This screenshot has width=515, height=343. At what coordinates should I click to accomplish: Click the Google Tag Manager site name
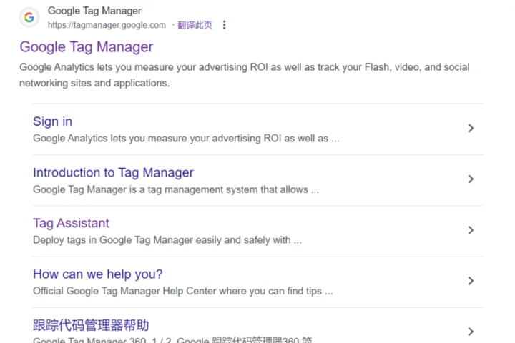pyautogui.click(x=94, y=11)
